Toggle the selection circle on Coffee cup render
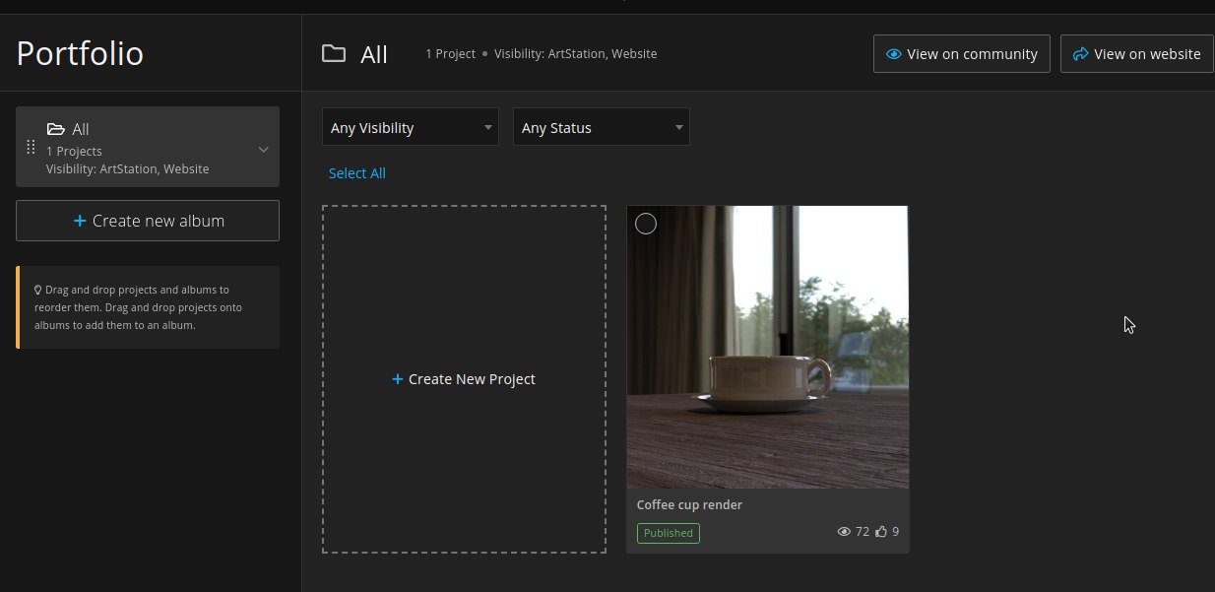This screenshot has height=592, width=1215. 646,224
